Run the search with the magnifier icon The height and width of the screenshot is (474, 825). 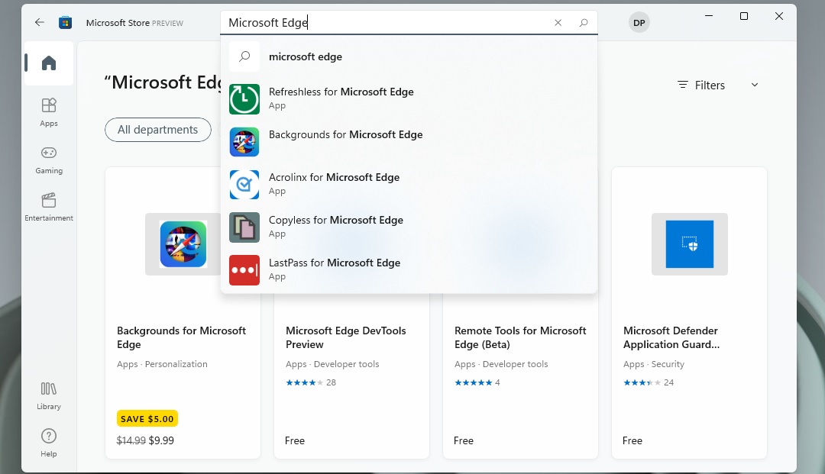[x=584, y=22]
